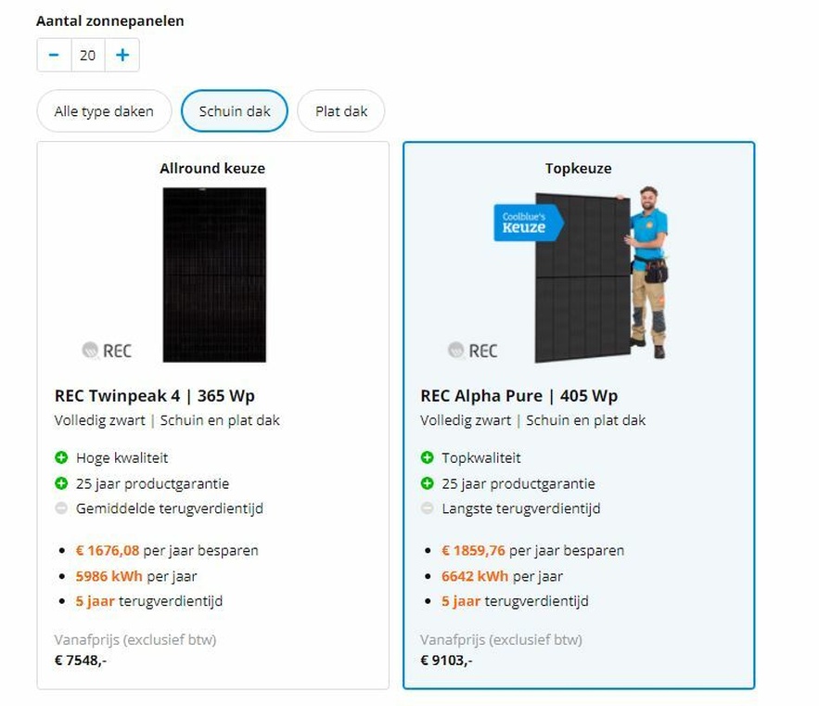819x706 pixels.
Task: Click the green plus icon beside "Hoge kwaliteit"
Action: tap(59, 457)
